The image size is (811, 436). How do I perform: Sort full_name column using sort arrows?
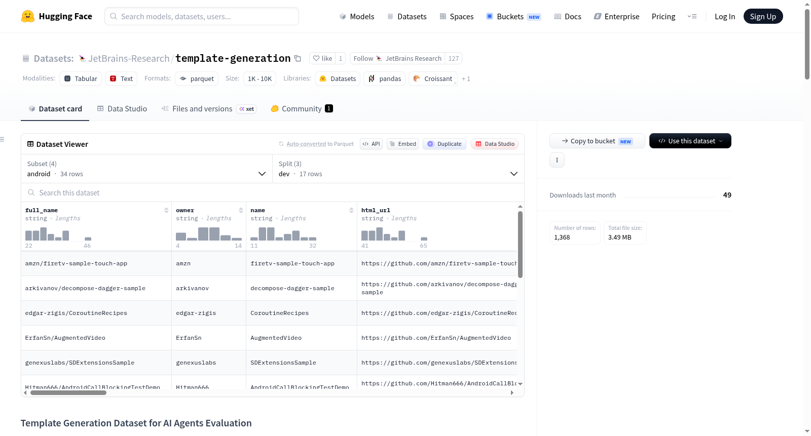[166, 210]
